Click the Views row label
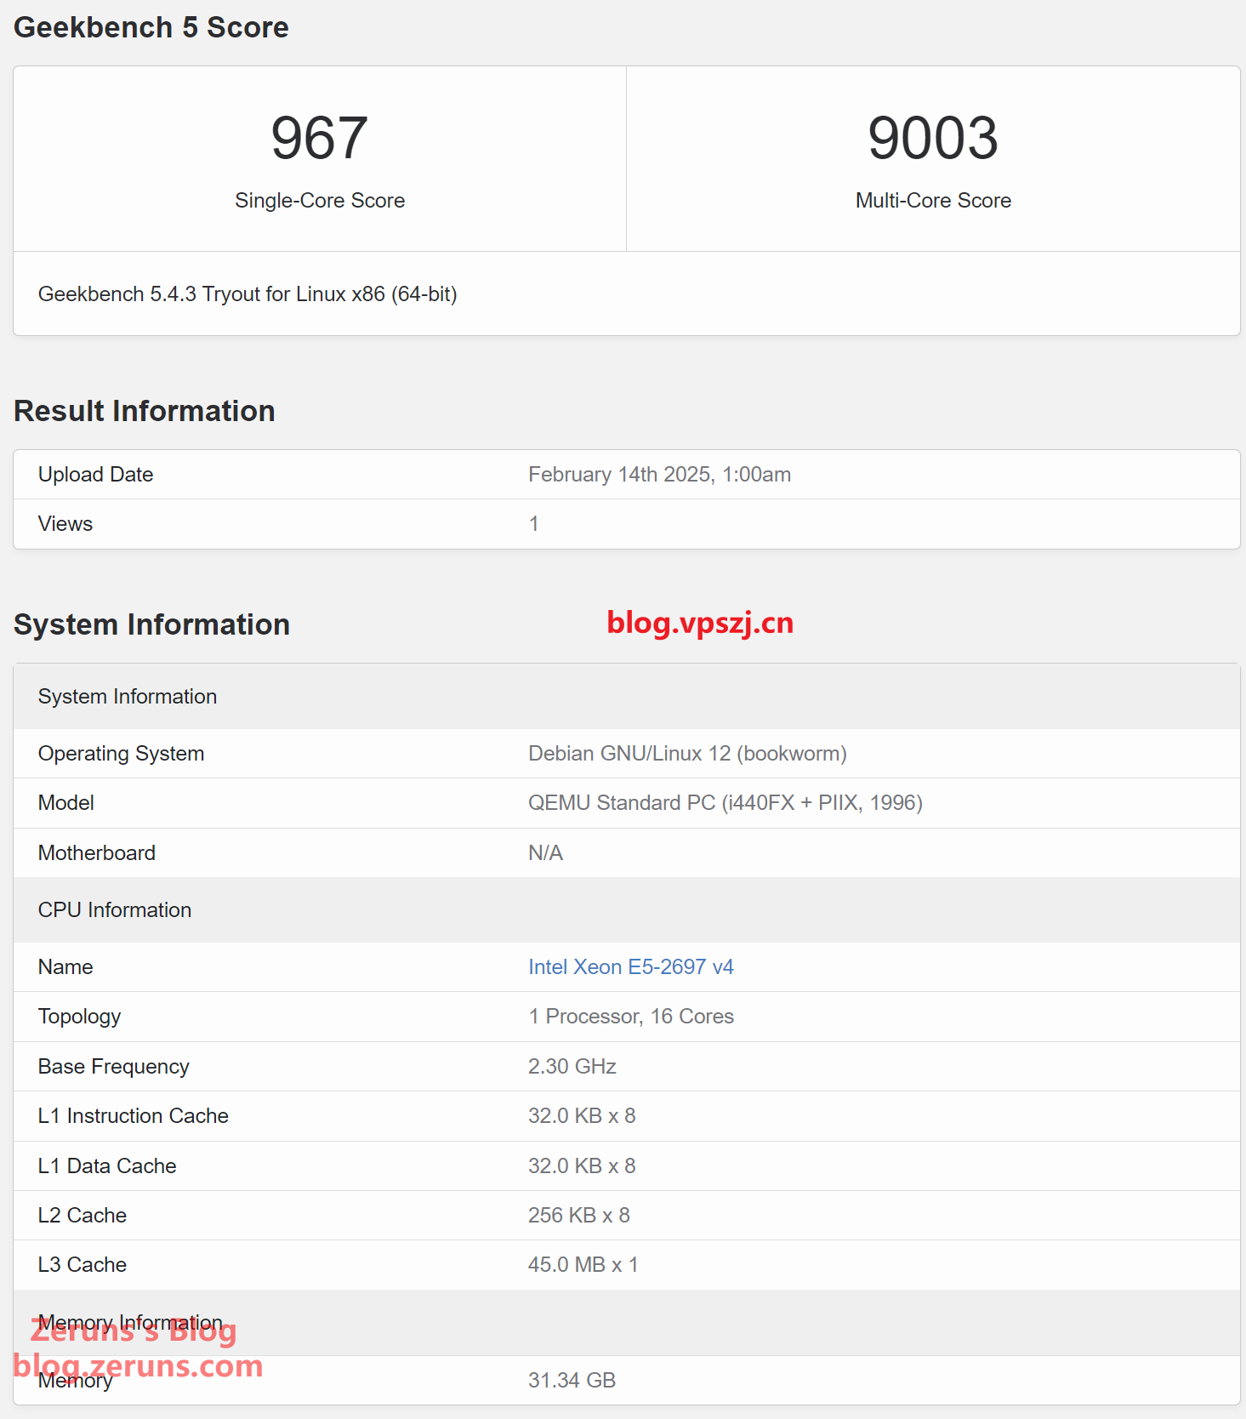Viewport: 1246px width, 1419px height. [65, 524]
